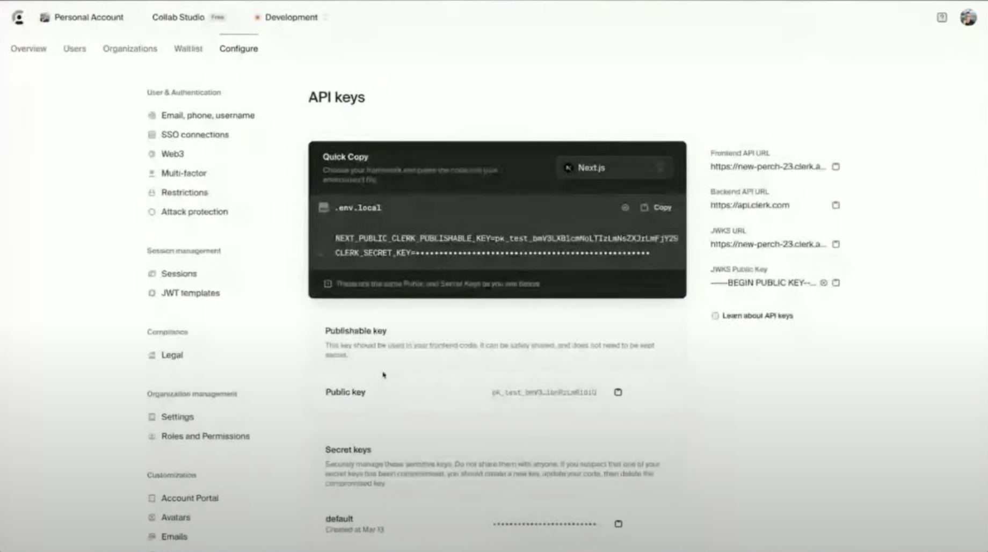The width and height of the screenshot is (988, 552).
Task: Select JWT templates in the sidebar
Action: [190, 293]
